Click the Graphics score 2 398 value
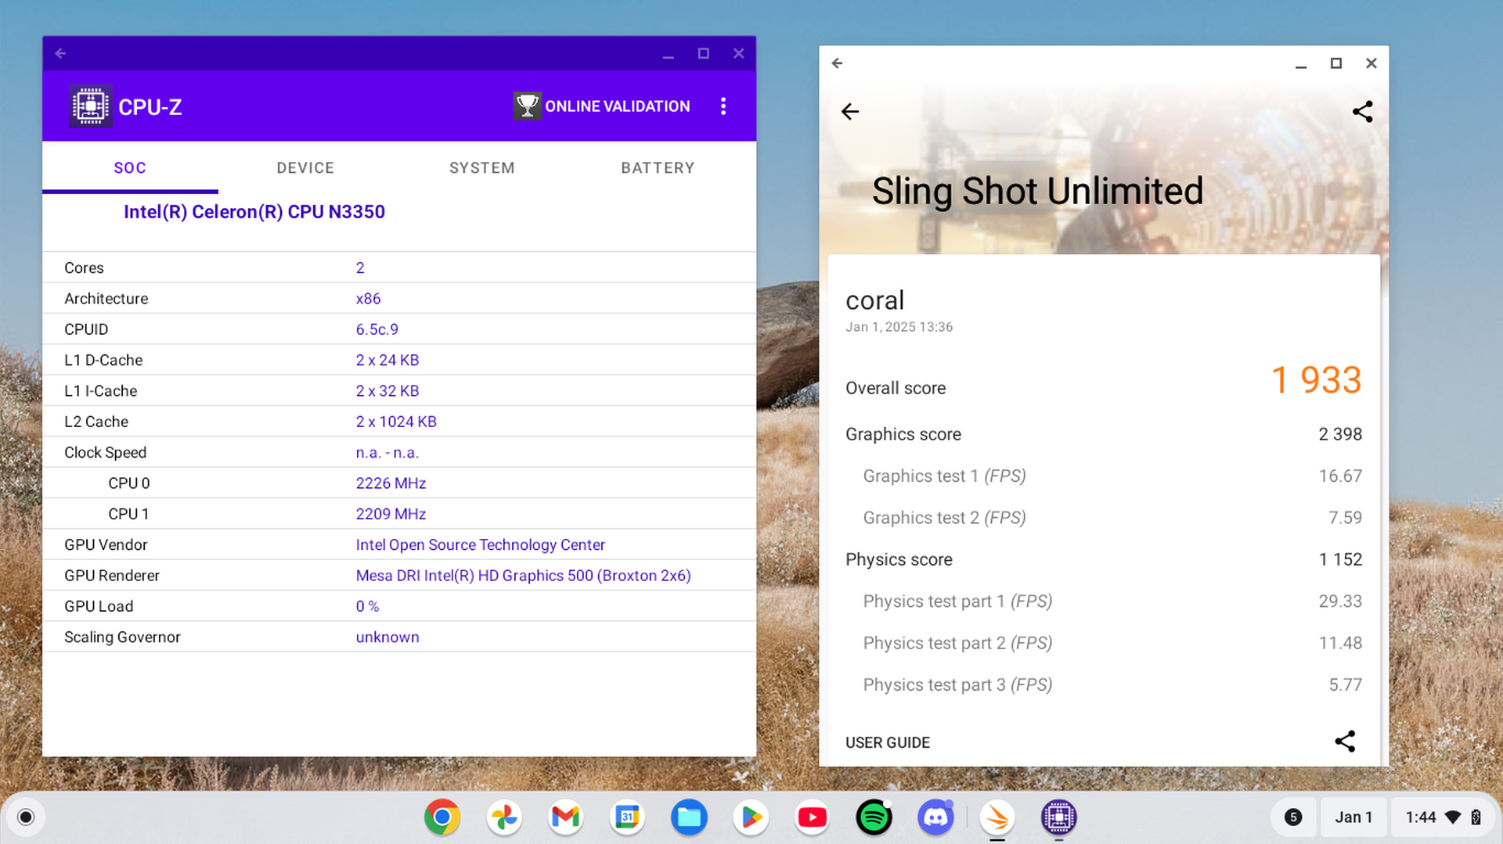The image size is (1503, 844). coord(1340,434)
